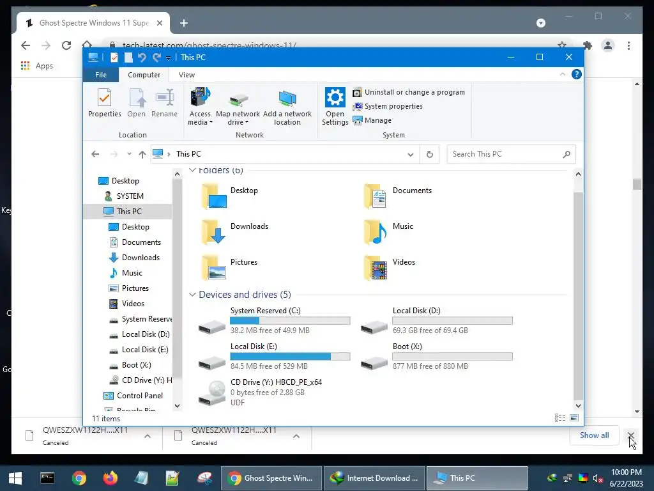This screenshot has width=654, height=491.
Task: Select Boot (X:) drive in main pane
Action: tap(437, 356)
